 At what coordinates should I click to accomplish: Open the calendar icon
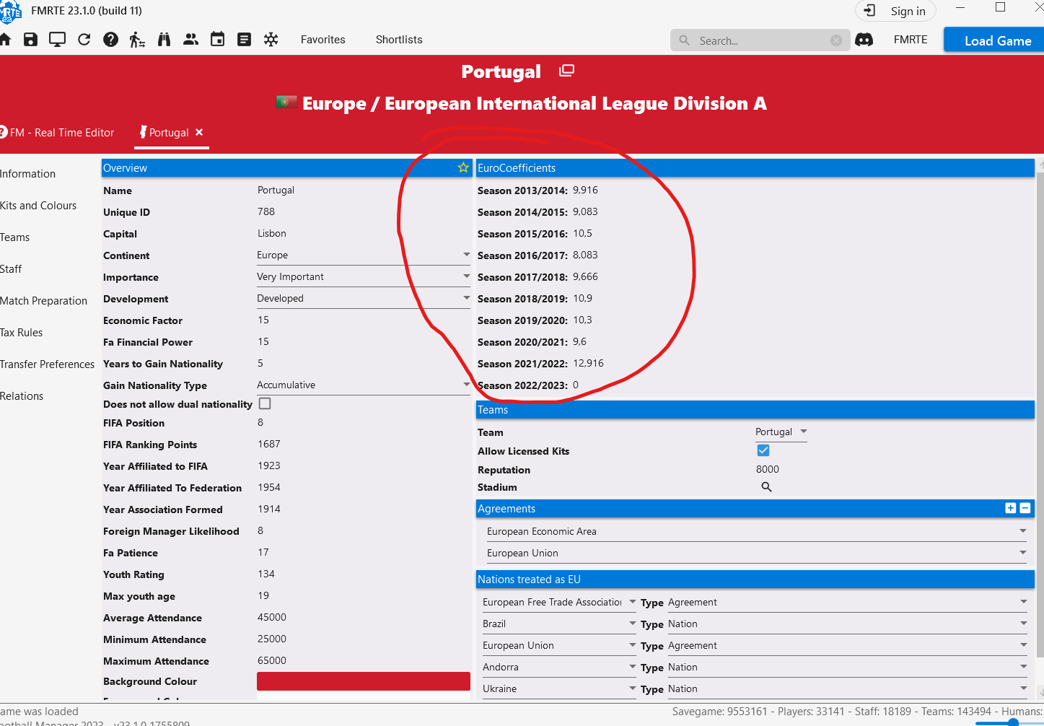pyautogui.click(x=217, y=40)
